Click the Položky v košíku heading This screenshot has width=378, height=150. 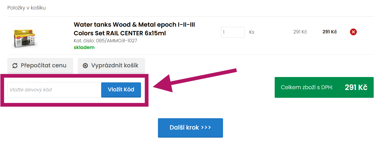click(x=26, y=8)
